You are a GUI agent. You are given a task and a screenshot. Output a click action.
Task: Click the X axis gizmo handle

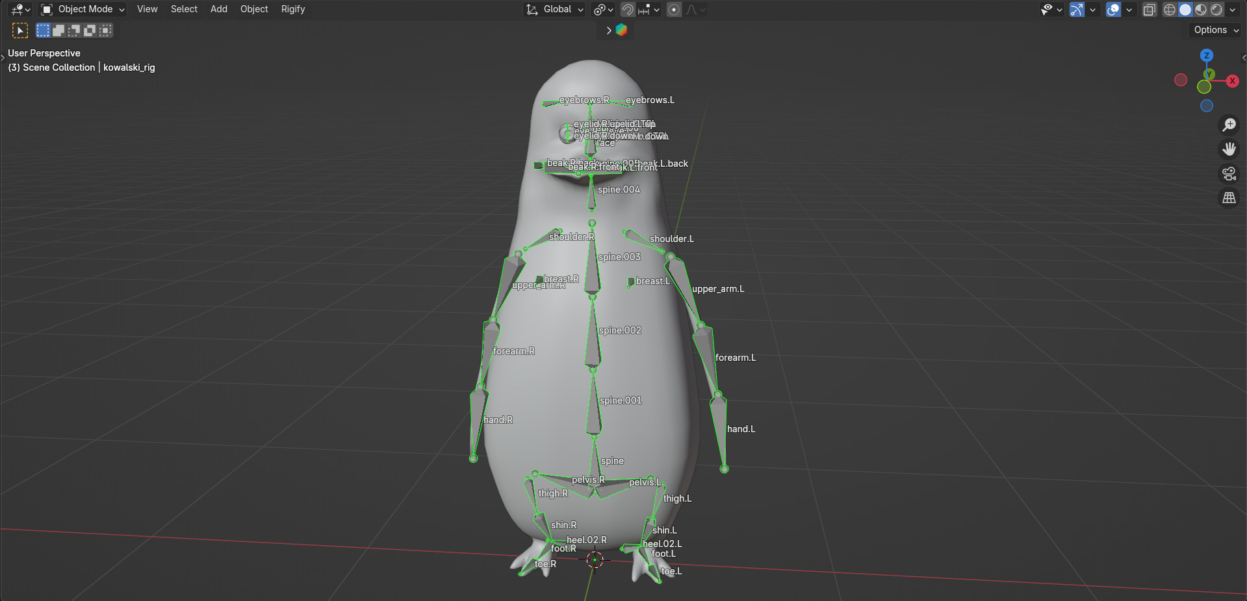click(x=1232, y=80)
